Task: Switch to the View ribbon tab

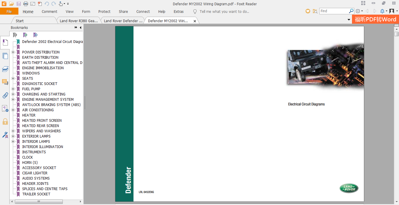Action: pos(70,12)
